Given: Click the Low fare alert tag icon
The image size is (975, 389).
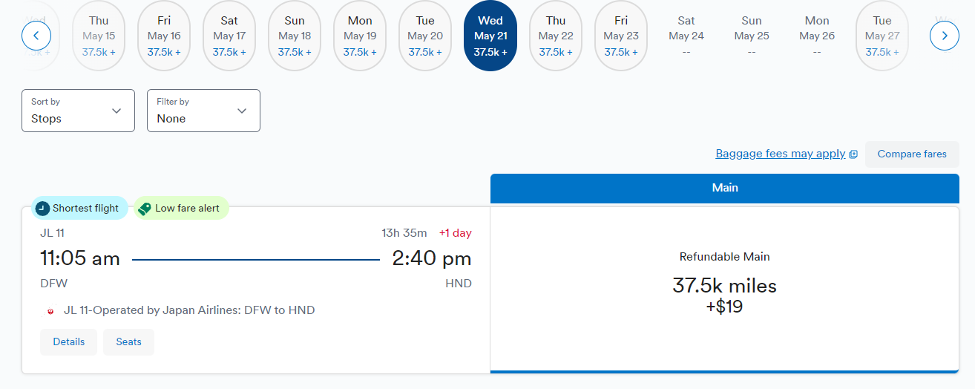Looking at the screenshot, I should (x=145, y=209).
